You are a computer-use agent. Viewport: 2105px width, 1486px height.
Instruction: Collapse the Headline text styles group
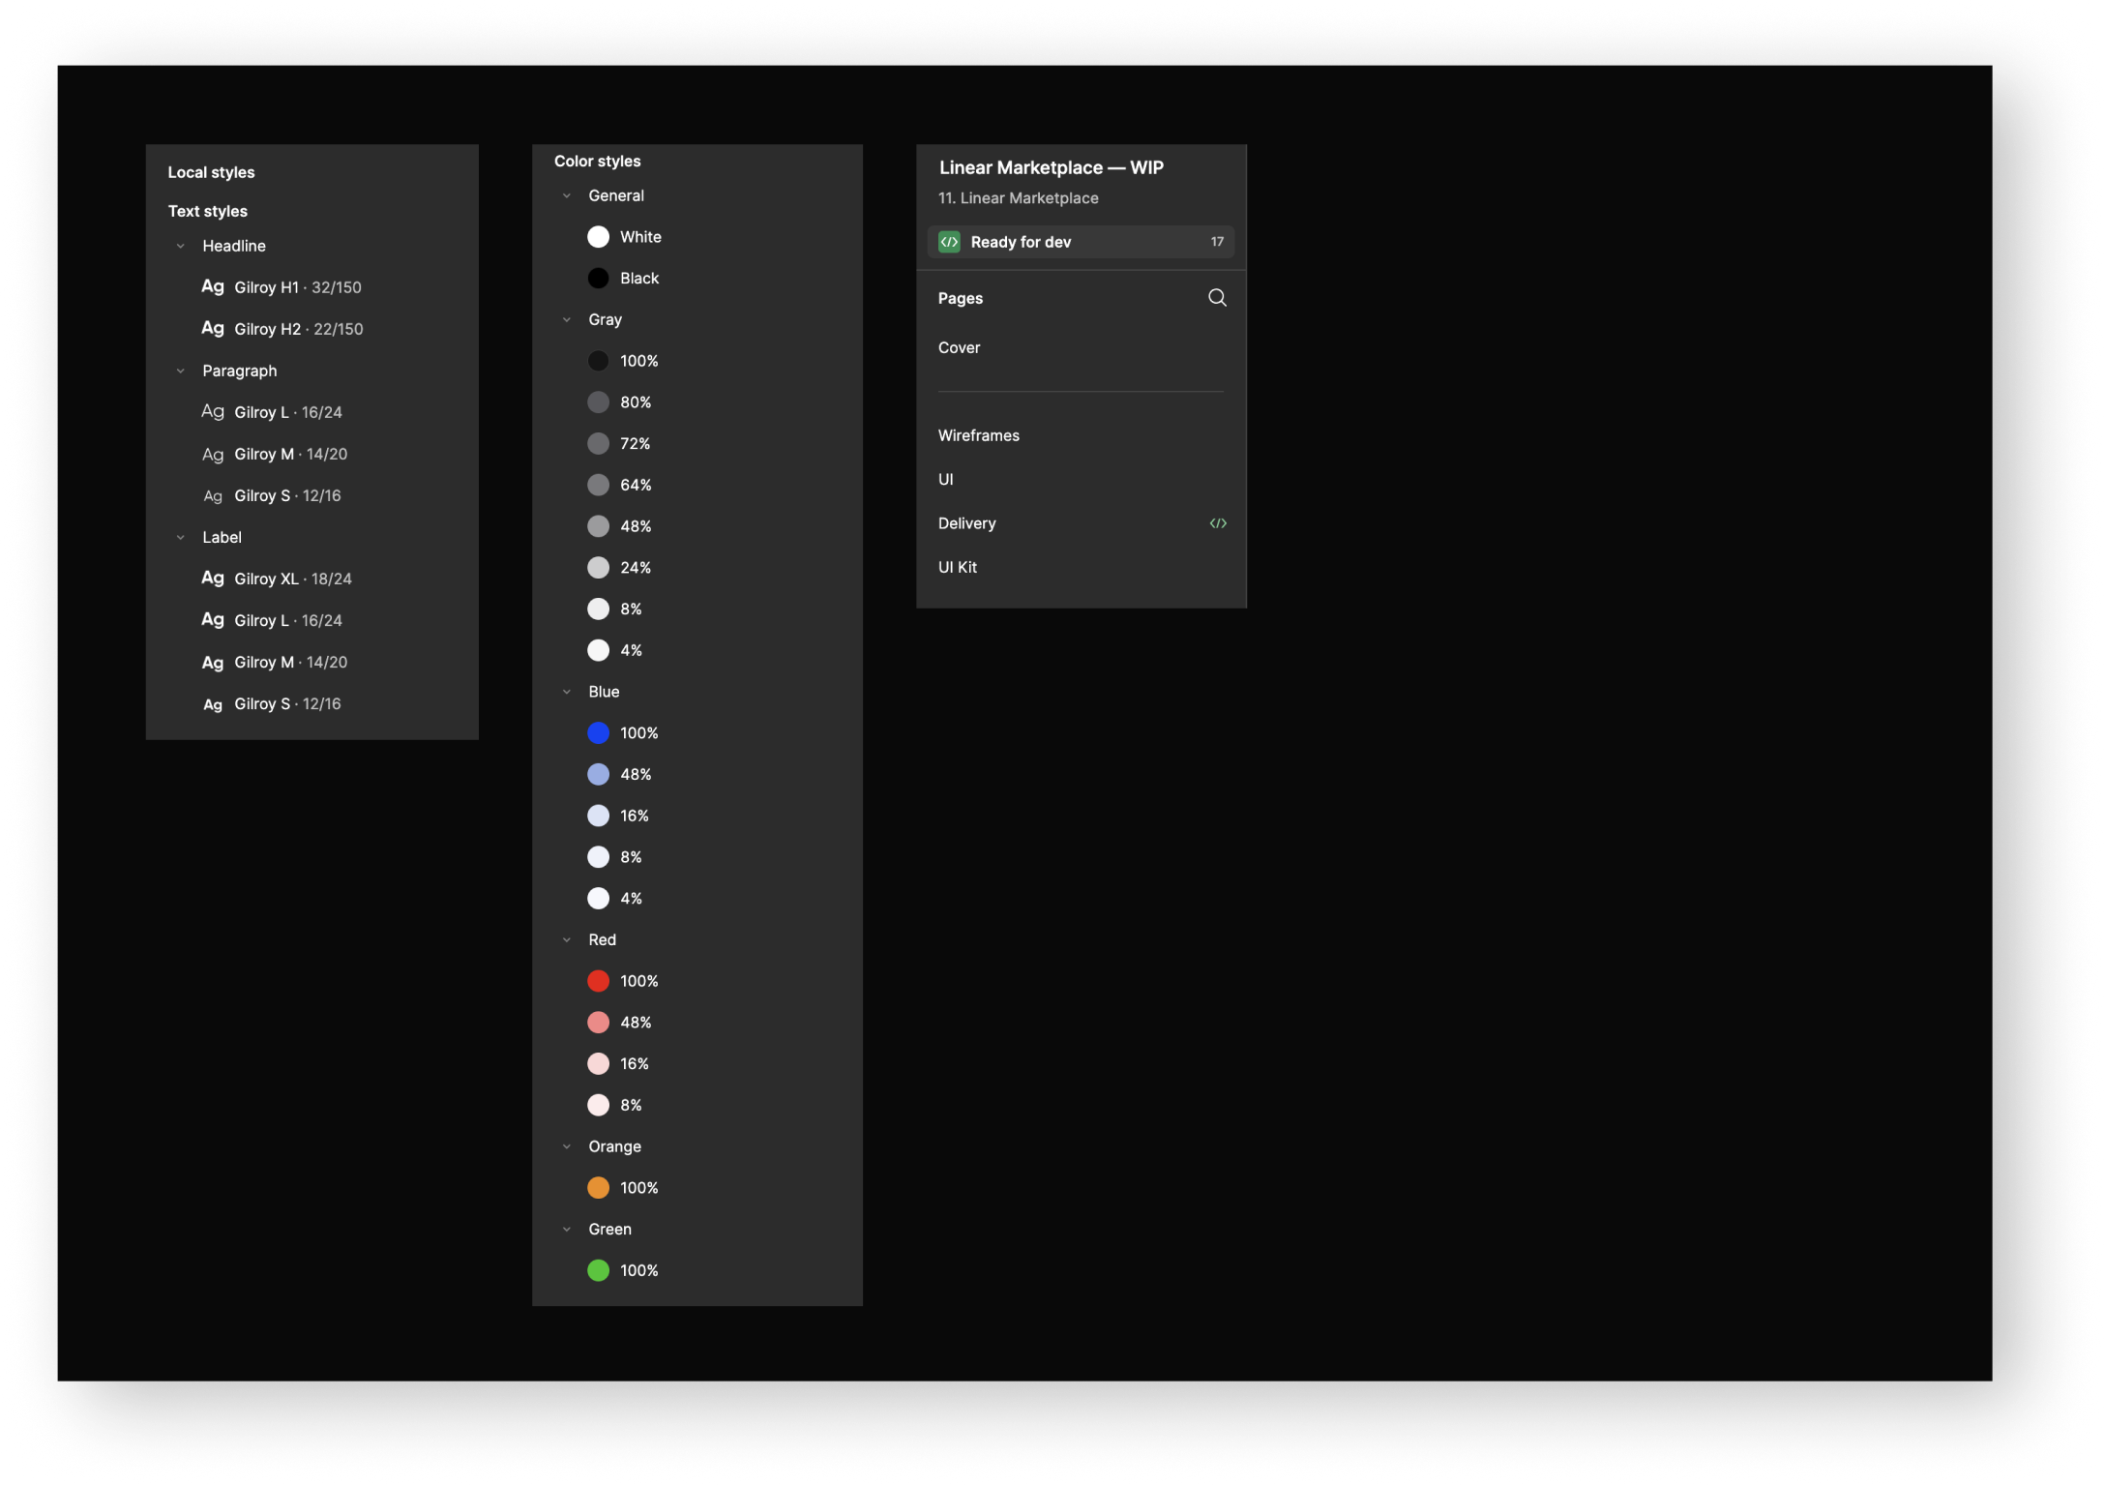pyautogui.click(x=181, y=246)
